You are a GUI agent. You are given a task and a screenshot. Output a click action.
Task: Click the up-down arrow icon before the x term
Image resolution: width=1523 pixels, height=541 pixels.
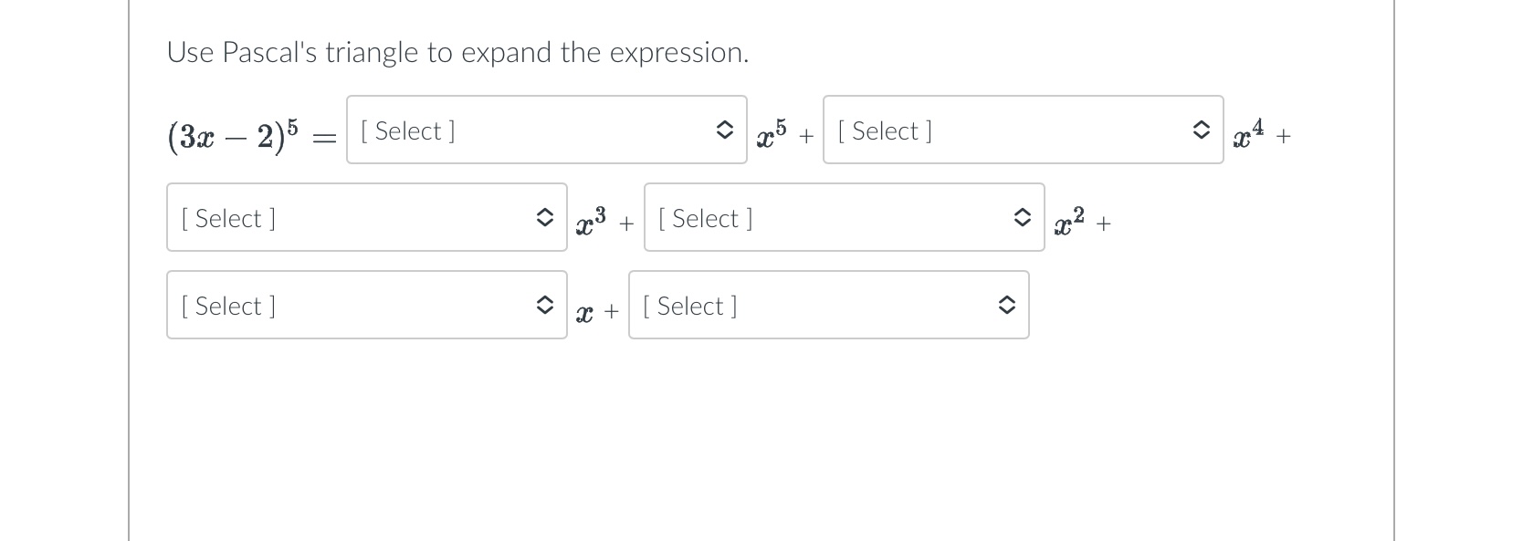click(544, 306)
